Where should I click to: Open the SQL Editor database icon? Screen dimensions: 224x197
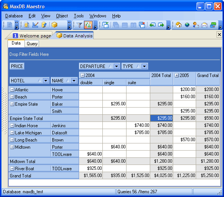click(26, 25)
